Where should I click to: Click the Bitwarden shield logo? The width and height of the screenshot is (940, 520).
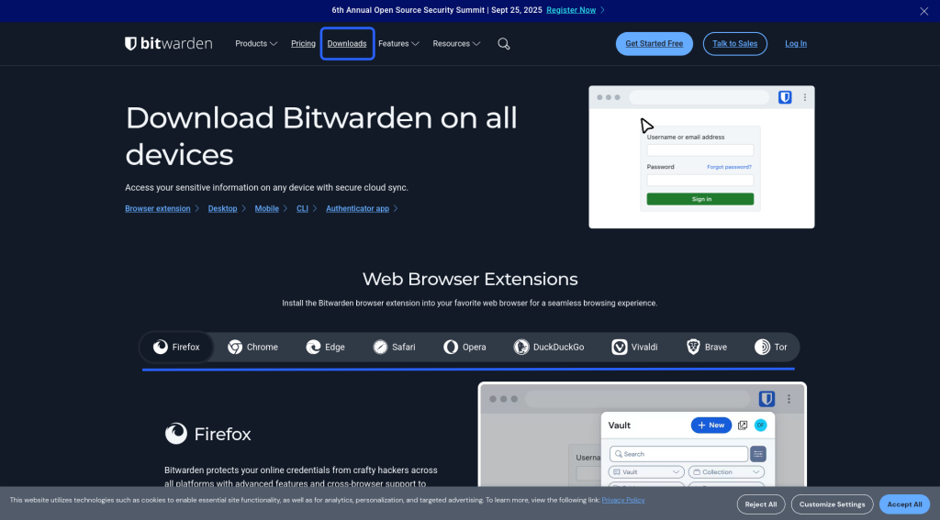pos(131,44)
